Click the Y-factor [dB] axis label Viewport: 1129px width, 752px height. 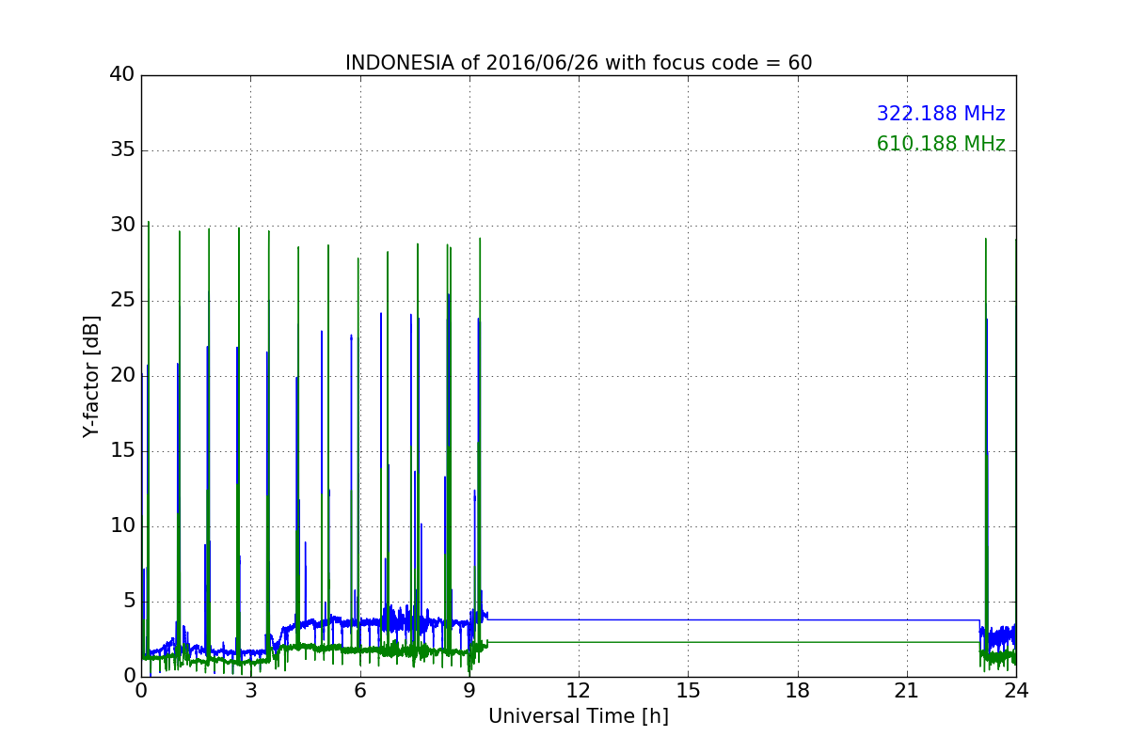[91, 376]
